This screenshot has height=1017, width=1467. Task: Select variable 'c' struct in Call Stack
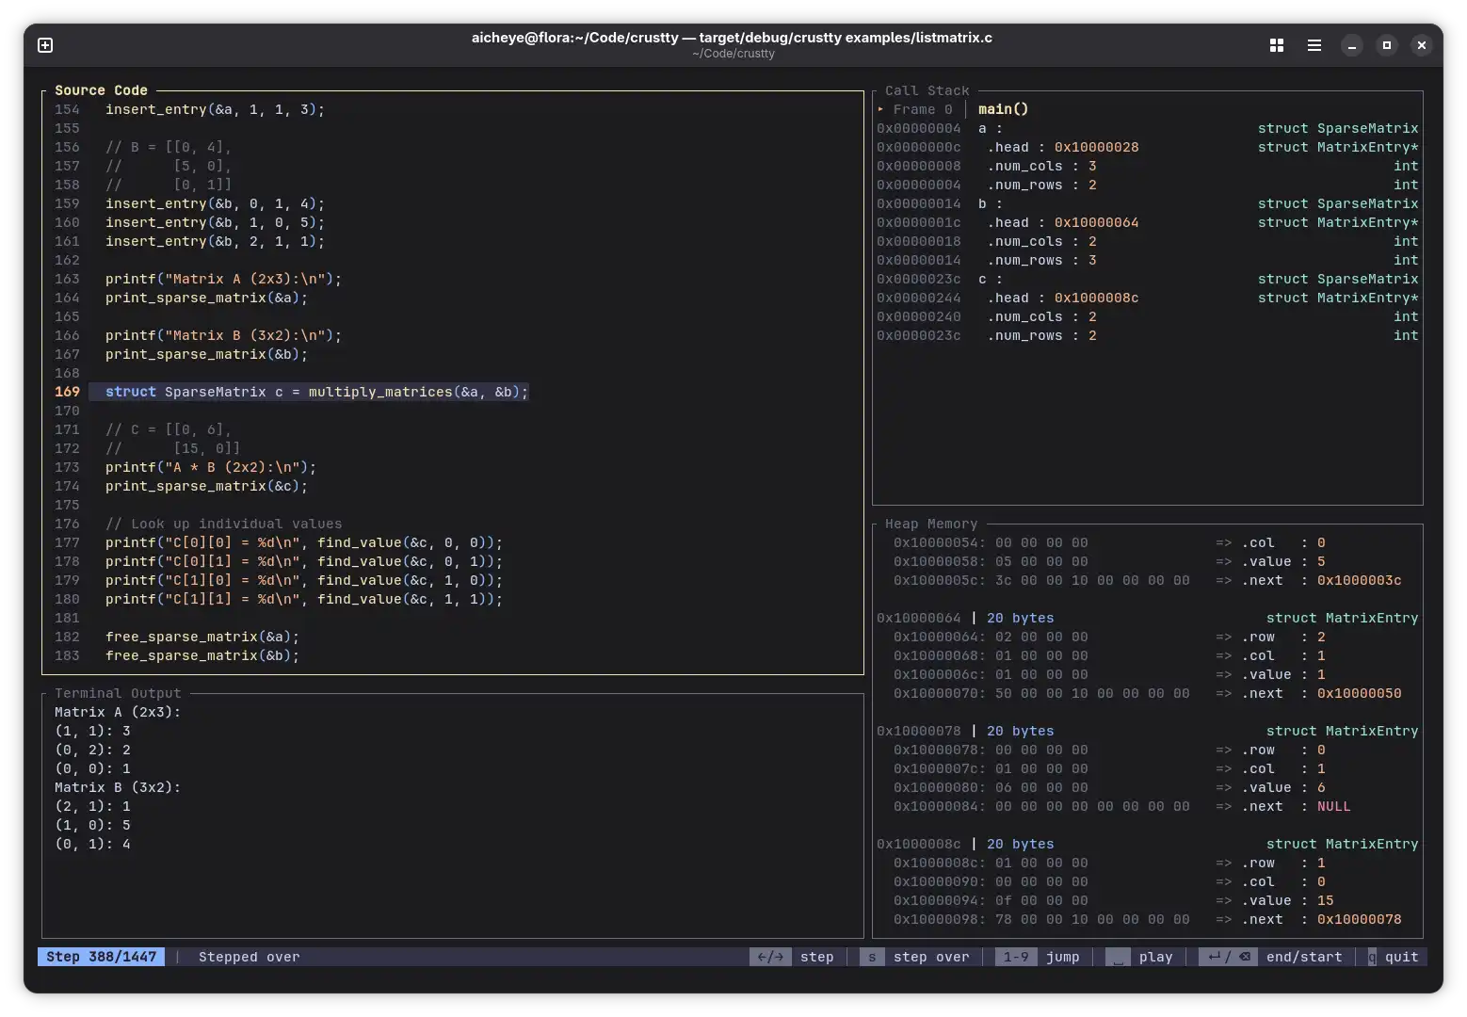click(x=983, y=279)
